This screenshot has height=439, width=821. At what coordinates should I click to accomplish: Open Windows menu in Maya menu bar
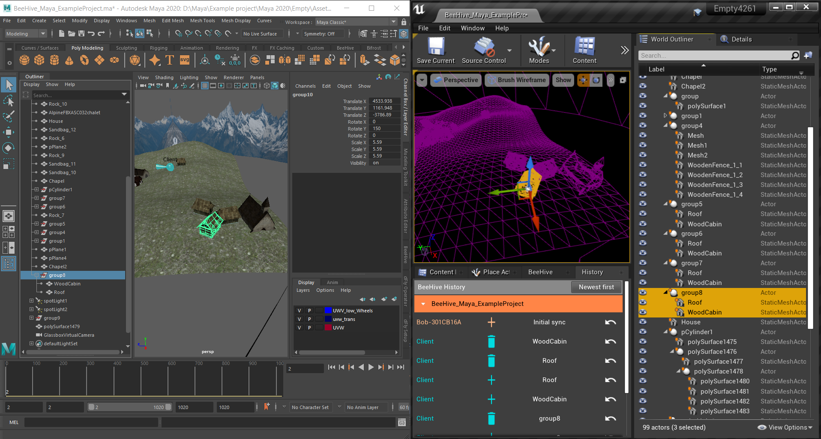click(x=126, y=21)
